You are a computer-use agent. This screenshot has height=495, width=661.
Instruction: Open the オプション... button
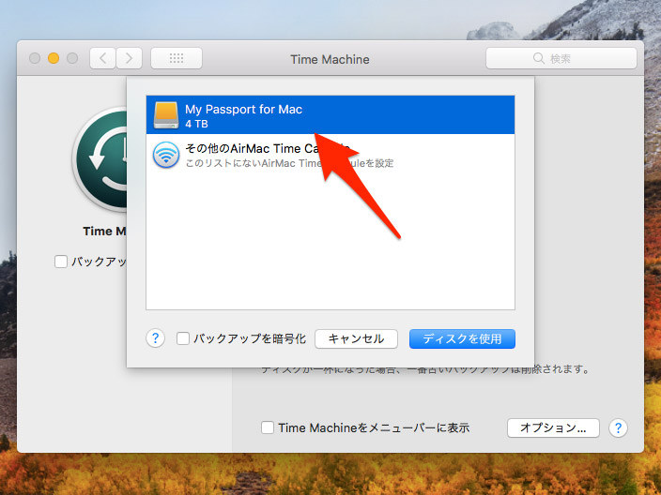(553, 427)
